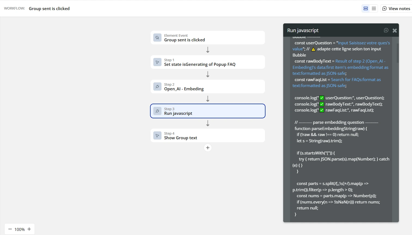Click the Step 1 set state icon
This screenshot has height=235, width=412.
coord(157,62)
